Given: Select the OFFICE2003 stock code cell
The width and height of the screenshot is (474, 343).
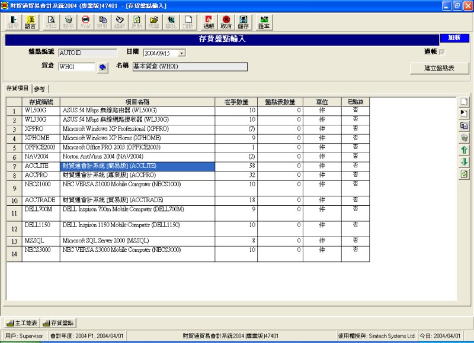Looking at the screenshot, I should tap(41, 148).
